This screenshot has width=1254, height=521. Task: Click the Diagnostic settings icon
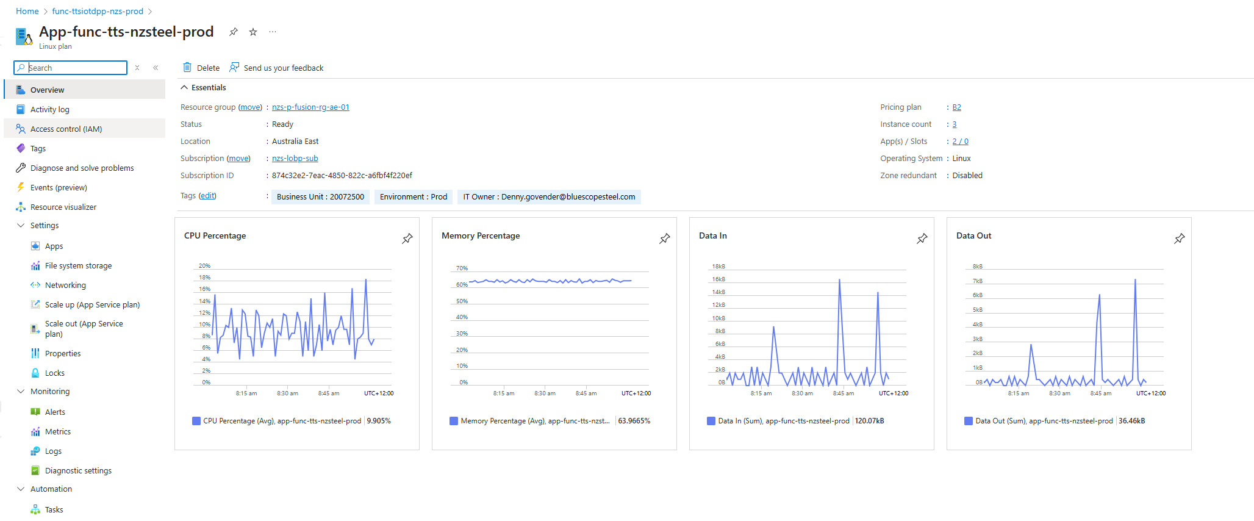[35, 470]
